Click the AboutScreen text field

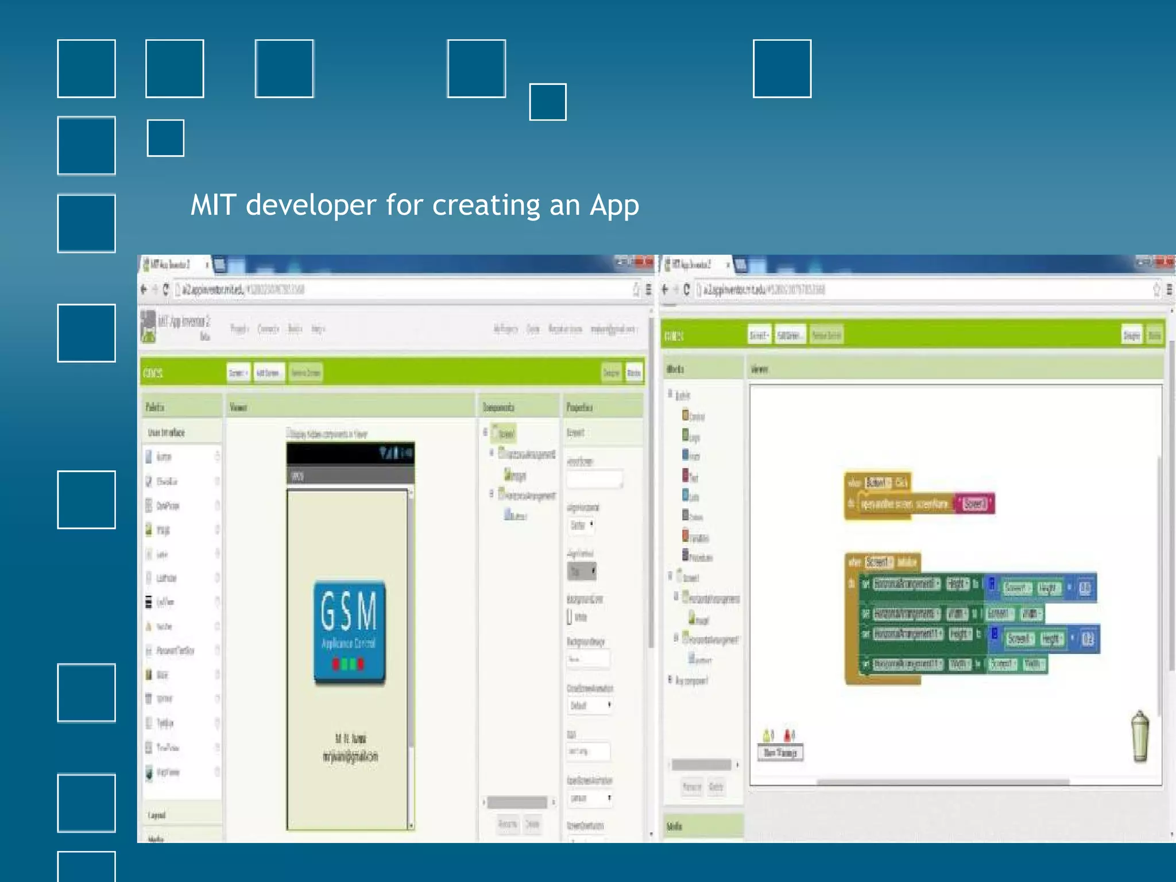(x=594, y=479)
